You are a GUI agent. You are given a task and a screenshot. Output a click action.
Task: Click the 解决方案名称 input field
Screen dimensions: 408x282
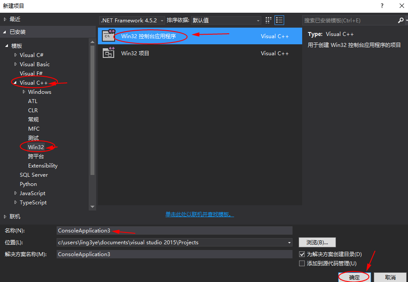pos(174,254)
